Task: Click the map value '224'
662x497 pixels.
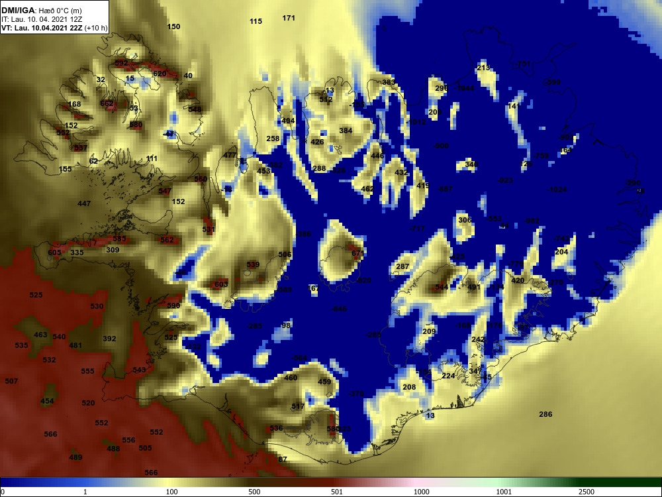Action: (448, 376)
